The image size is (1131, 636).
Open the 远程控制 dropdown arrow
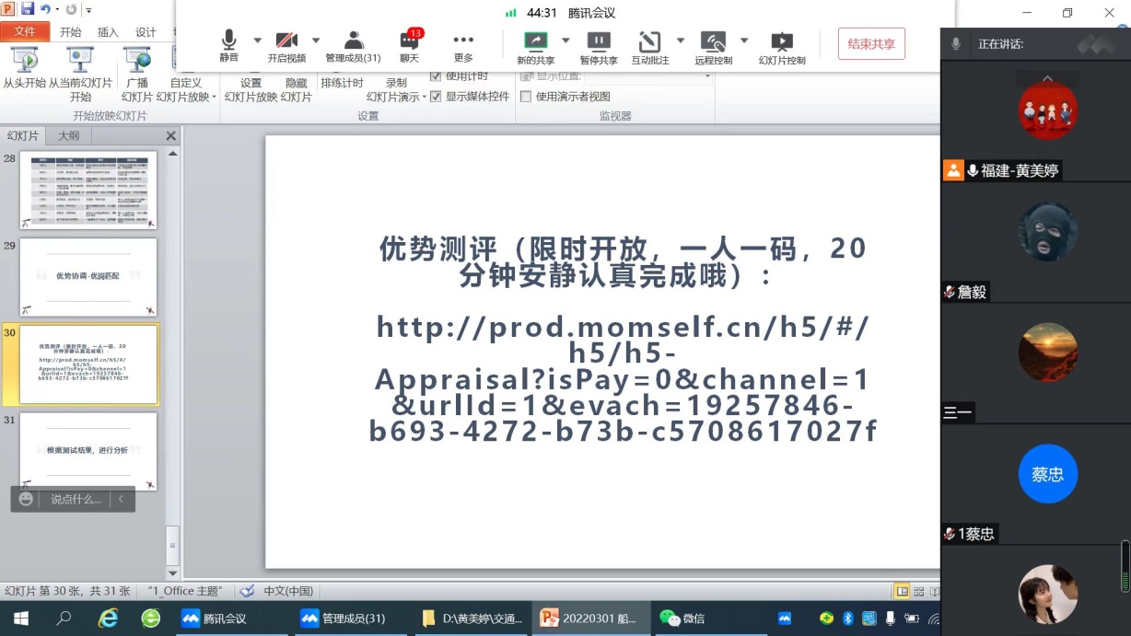(744, 40)
